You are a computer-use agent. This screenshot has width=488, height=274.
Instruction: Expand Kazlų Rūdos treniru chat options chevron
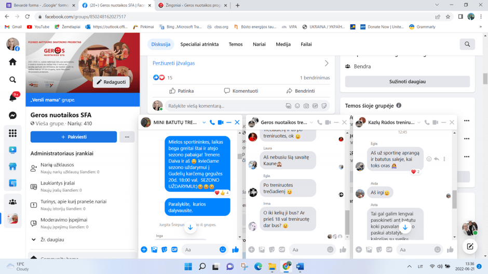(x=418, y=122)
